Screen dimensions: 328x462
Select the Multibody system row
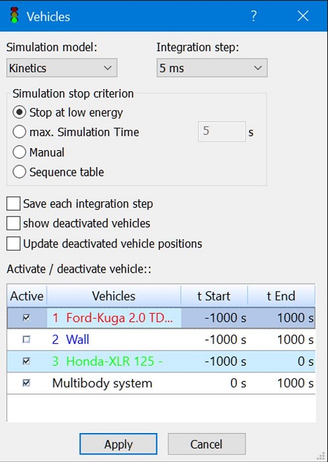coord(161,383)
